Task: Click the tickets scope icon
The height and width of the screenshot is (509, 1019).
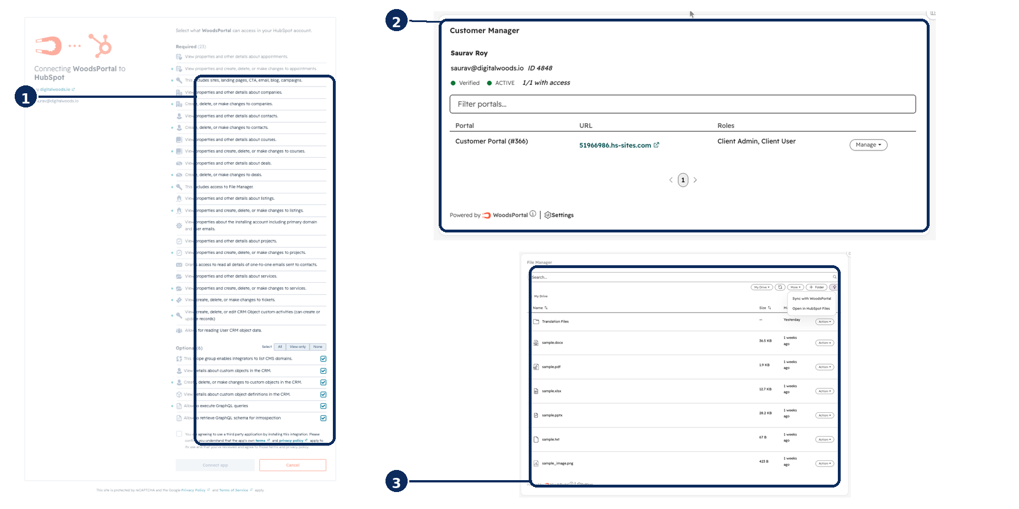Action: [x=179, y=300]
